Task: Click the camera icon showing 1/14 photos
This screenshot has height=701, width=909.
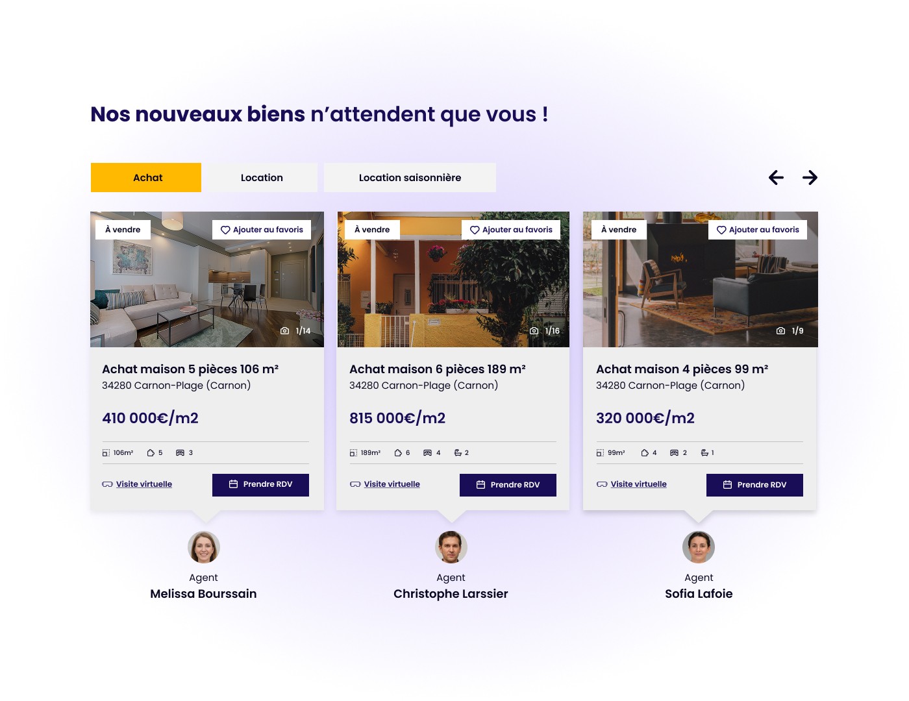Action: point(284,331)
